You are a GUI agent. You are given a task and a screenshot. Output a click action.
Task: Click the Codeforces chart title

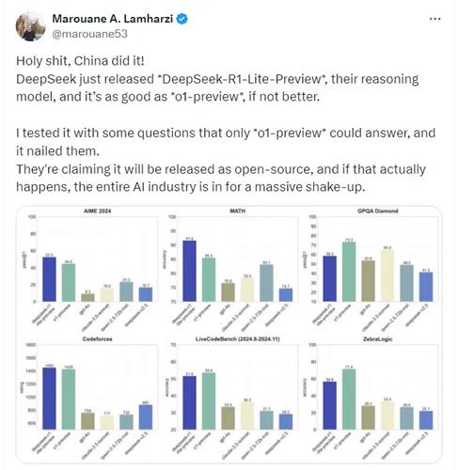(97, 338)
